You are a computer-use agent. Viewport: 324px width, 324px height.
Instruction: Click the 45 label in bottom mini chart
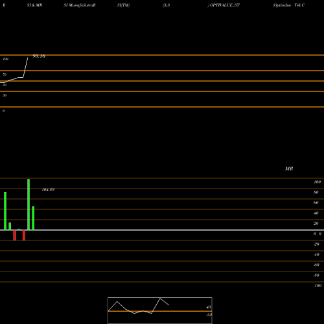tap(209, 307)
